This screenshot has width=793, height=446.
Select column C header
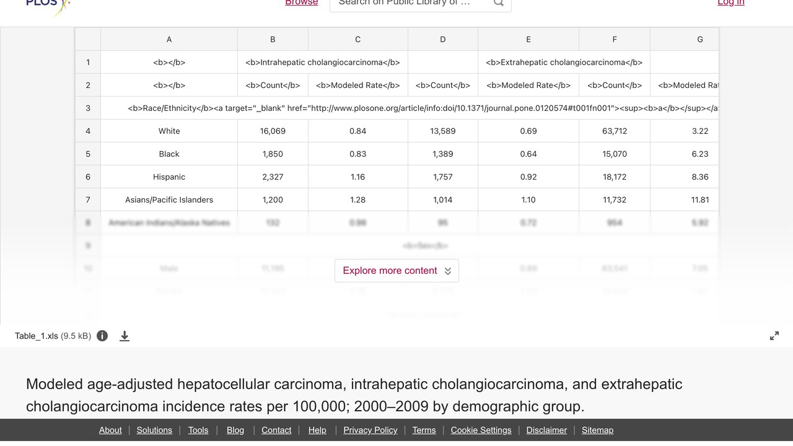(357, 39)
